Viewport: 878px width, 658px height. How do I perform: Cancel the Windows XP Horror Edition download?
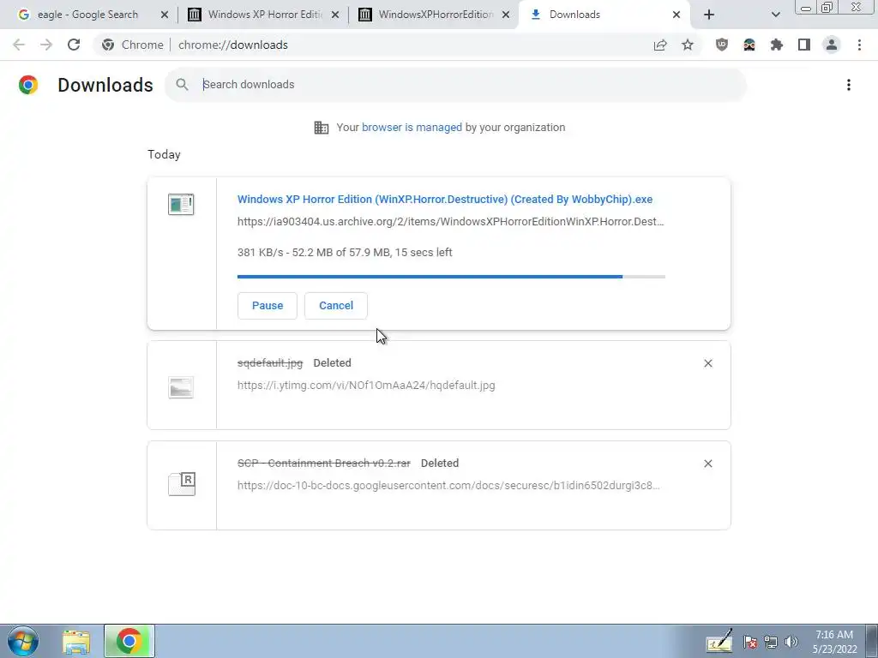pyautogui.click(x=336, y=306)
